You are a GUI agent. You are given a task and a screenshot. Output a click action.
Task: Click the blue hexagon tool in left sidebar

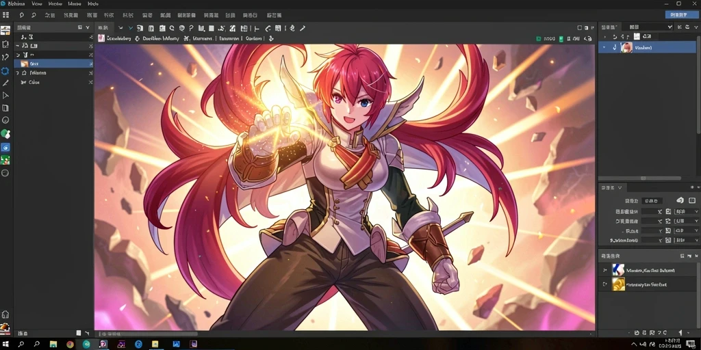5,70
